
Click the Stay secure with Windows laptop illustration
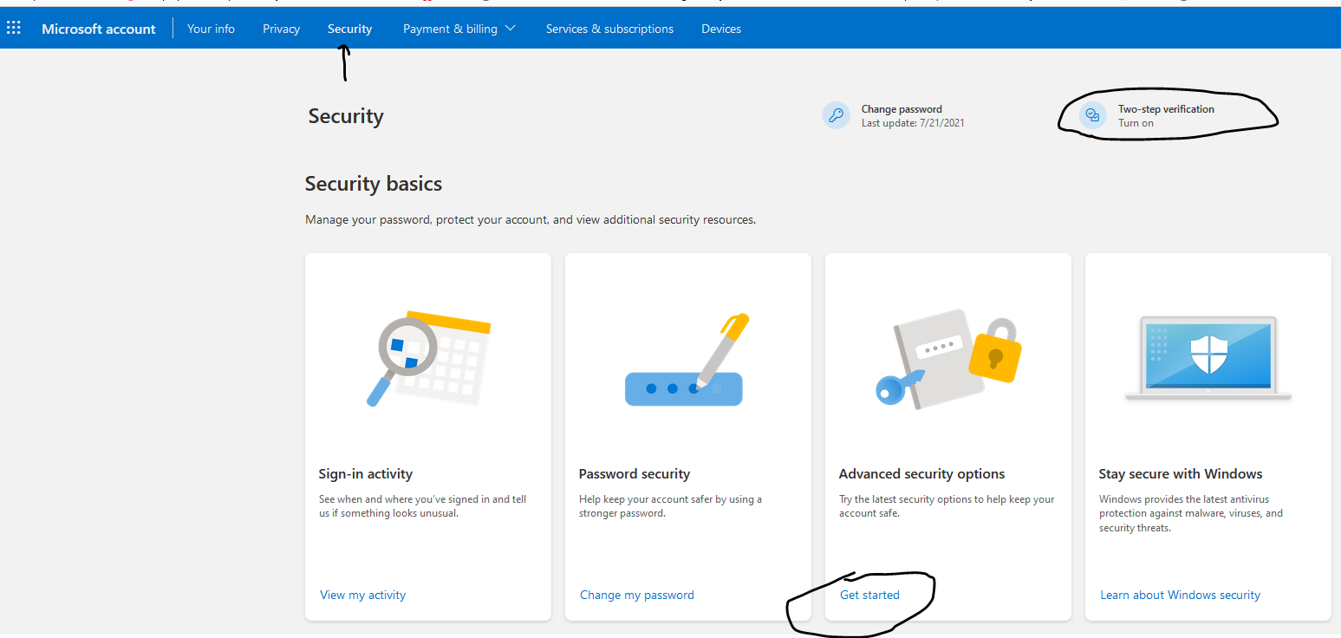(1208, 359)
